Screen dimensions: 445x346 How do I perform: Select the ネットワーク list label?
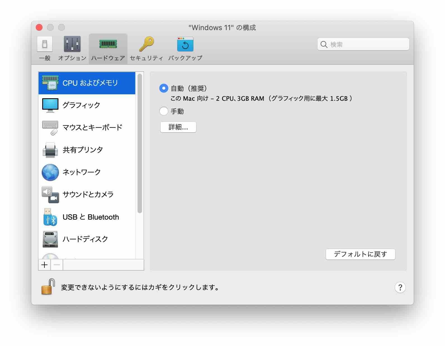click(x=82, y=172)
